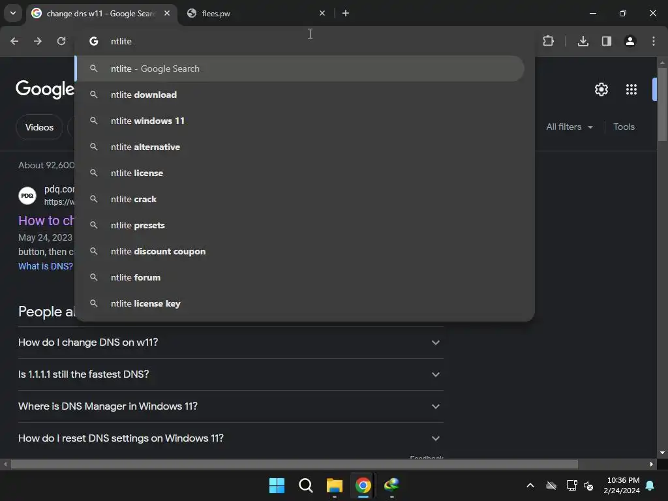Go forward using the browser forward arrow
Viewport: 668px width, 501px height.
pyautogui.click(x=38, y=41)
